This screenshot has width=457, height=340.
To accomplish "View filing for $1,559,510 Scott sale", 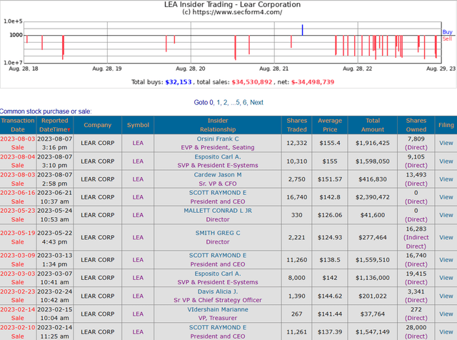I will [446, 260].
